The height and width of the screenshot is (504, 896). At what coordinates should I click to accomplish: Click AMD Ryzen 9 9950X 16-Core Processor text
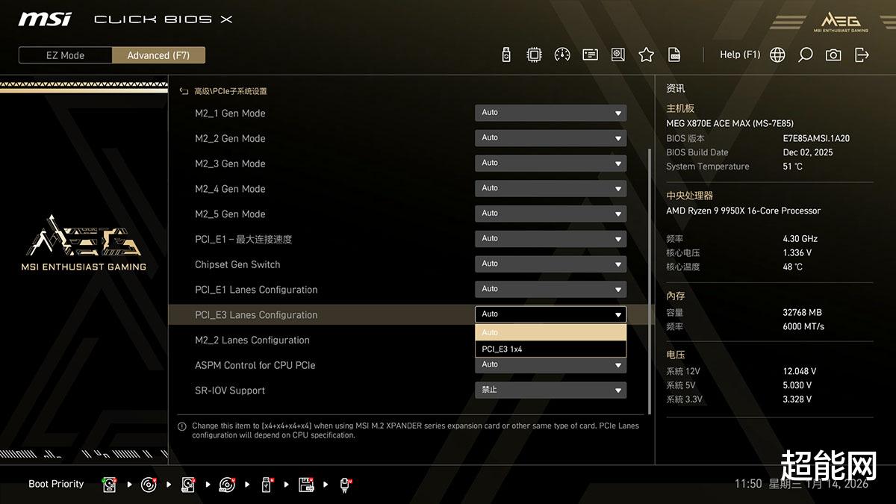743,211
